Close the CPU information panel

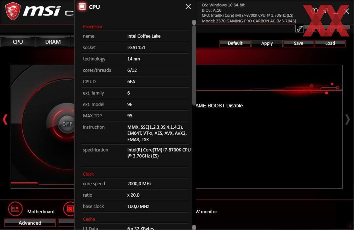[188, 7]
